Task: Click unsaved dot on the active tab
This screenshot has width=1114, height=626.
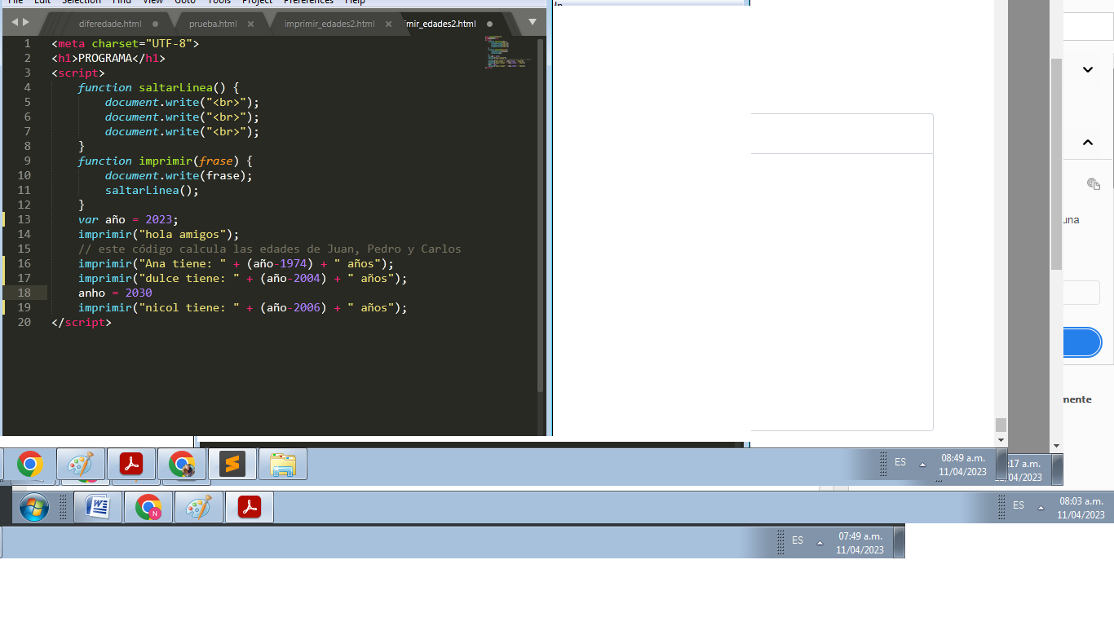Action: pos(489,24)
